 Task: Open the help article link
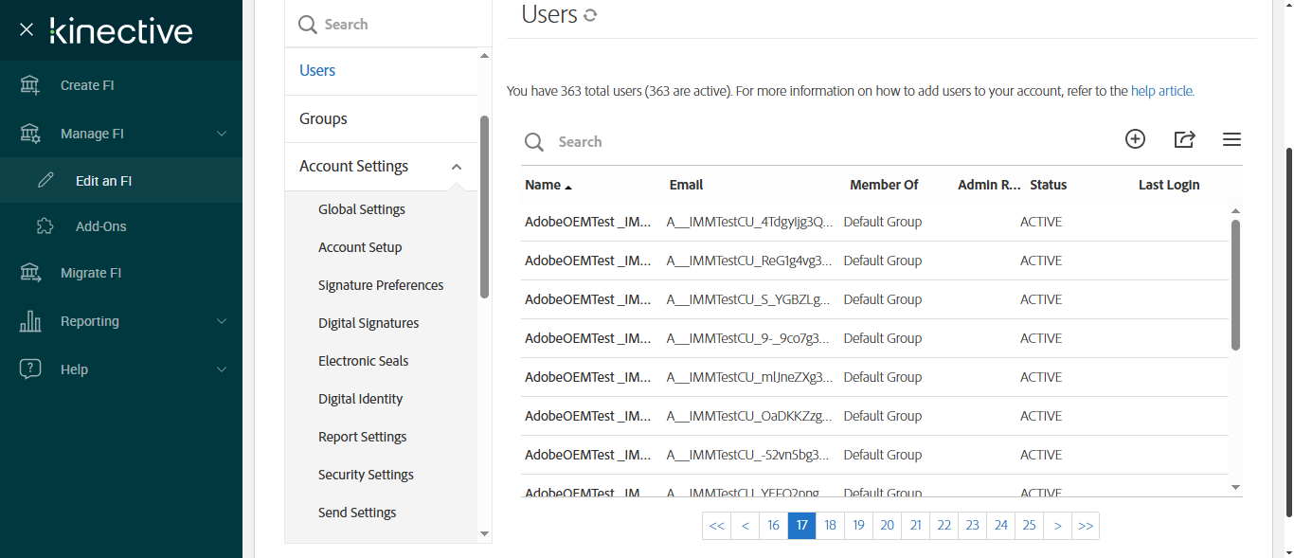[x=1162, y=92]
